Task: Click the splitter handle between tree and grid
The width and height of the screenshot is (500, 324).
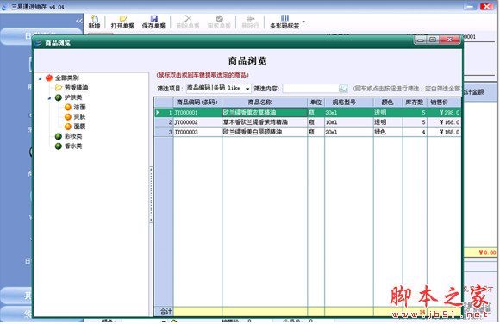Action: point(151,195)
